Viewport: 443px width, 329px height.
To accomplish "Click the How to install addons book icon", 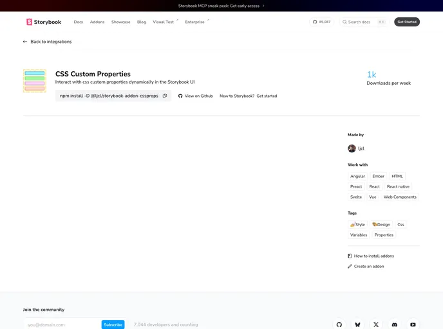I will [350, 256].
